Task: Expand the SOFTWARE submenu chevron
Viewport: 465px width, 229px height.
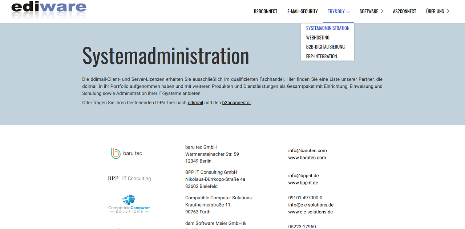Action: click(382, 11)
